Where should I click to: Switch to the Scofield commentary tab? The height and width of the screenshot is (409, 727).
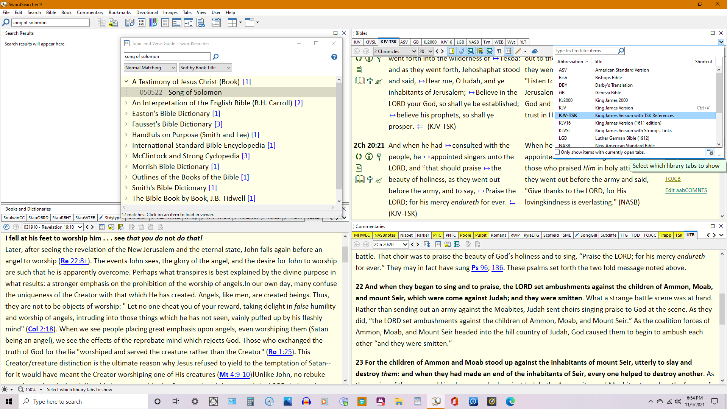pos(551,235)
